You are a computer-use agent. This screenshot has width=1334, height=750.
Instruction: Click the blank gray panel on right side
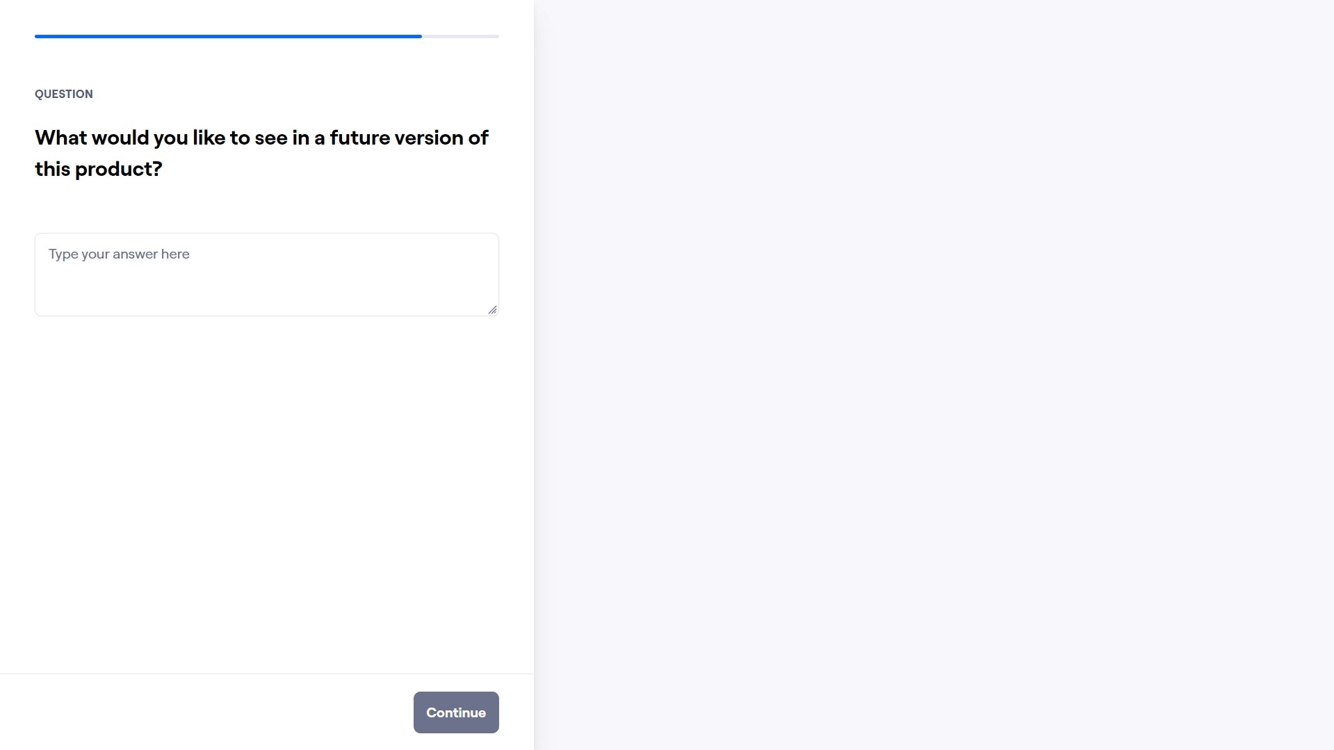pos(934,375)
